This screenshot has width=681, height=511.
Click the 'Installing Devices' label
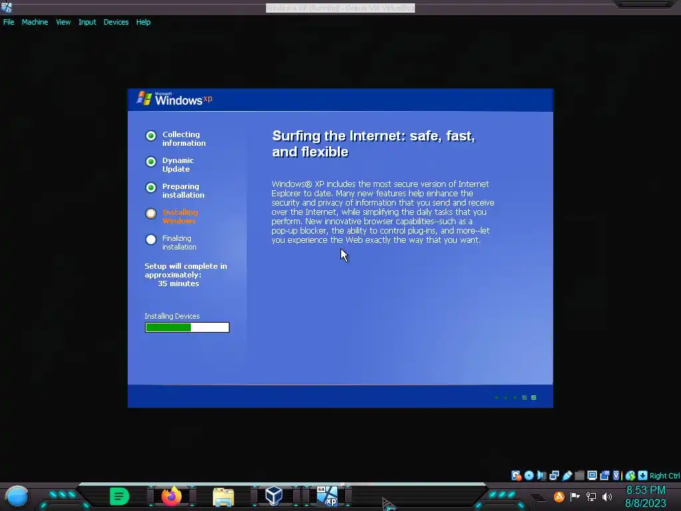point(172,316)
